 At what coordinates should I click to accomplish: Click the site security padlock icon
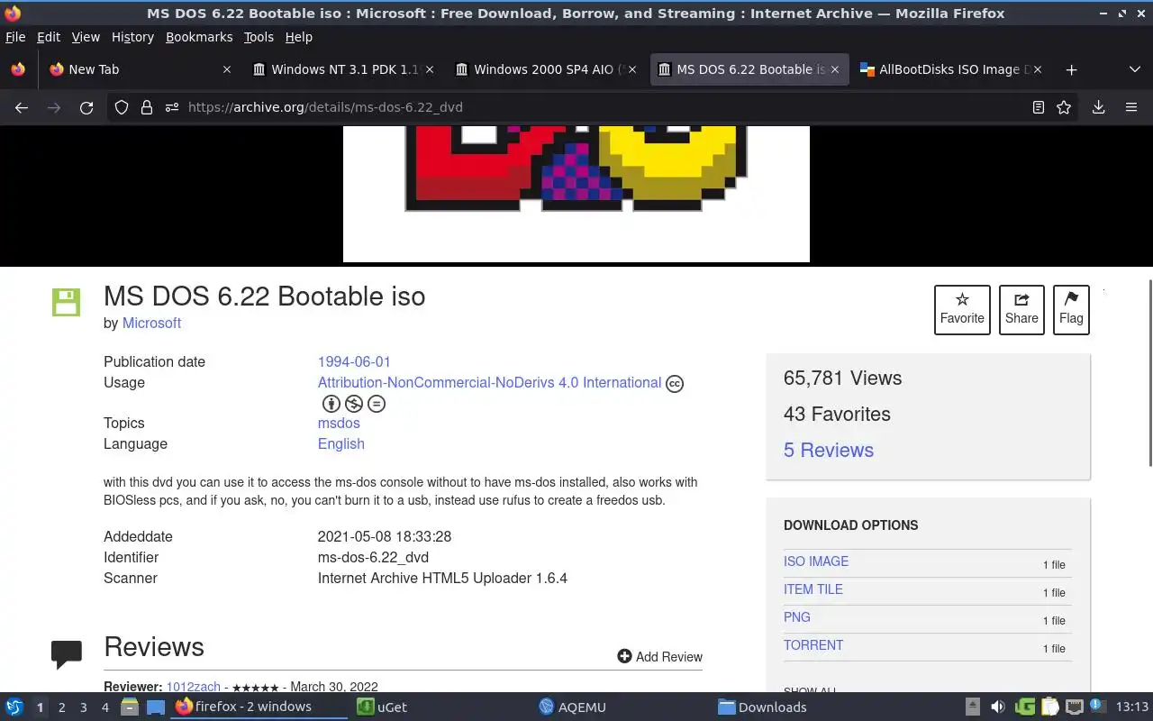(146, 107)
